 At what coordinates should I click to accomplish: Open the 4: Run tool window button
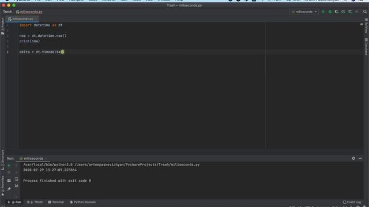[14, 202]
